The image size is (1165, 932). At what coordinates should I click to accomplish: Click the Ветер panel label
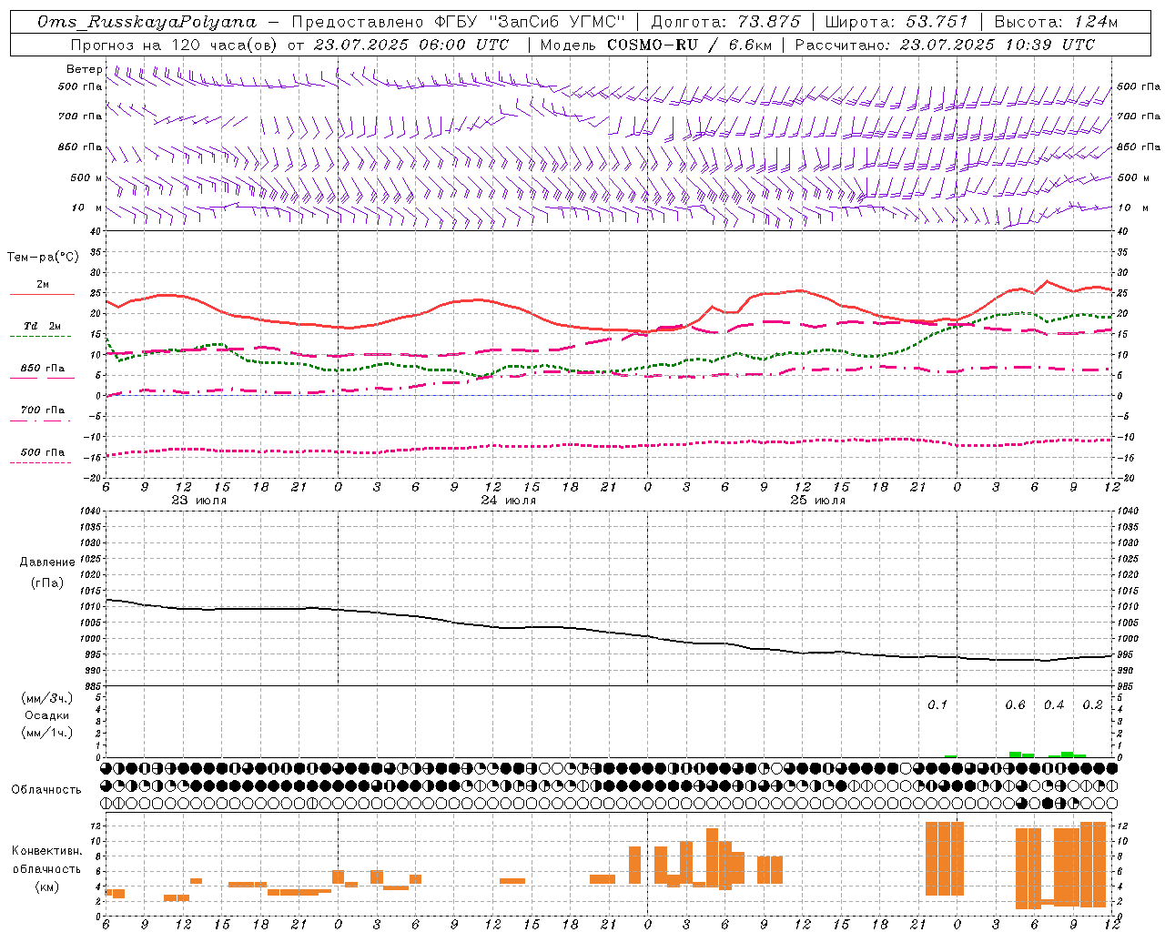click(84, 69)
